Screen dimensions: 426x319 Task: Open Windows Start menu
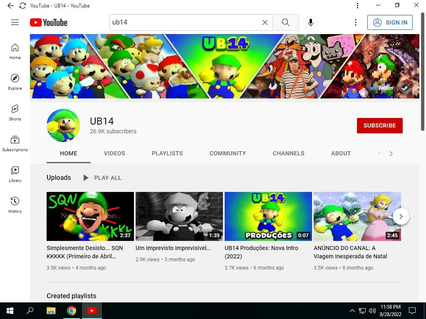point(10,311)
